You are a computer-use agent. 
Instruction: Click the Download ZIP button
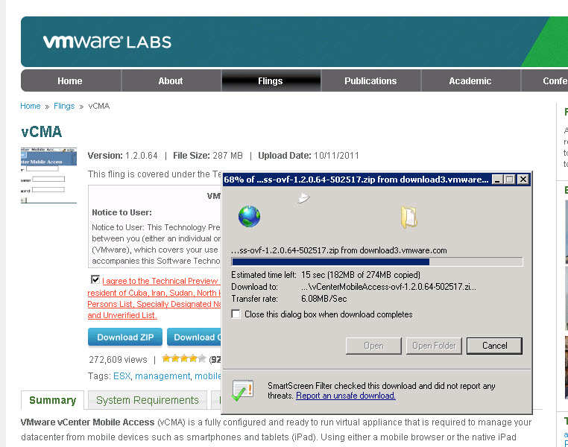(x=125, y=337)
